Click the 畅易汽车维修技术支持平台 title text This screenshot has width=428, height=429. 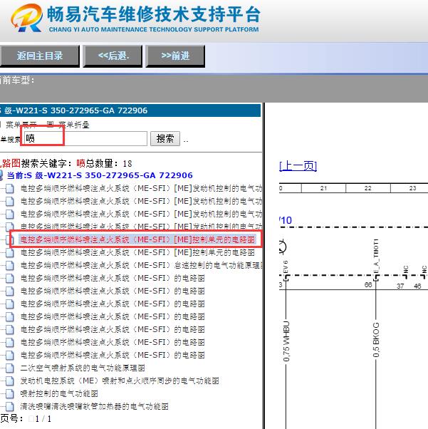click(x=154, y=14)
